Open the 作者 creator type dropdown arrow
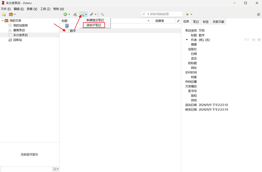The width and height of the screenshot is (262, 172). point(187,40)
